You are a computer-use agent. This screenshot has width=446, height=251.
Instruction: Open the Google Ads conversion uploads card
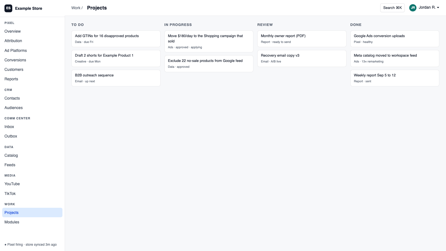(395, 39)
